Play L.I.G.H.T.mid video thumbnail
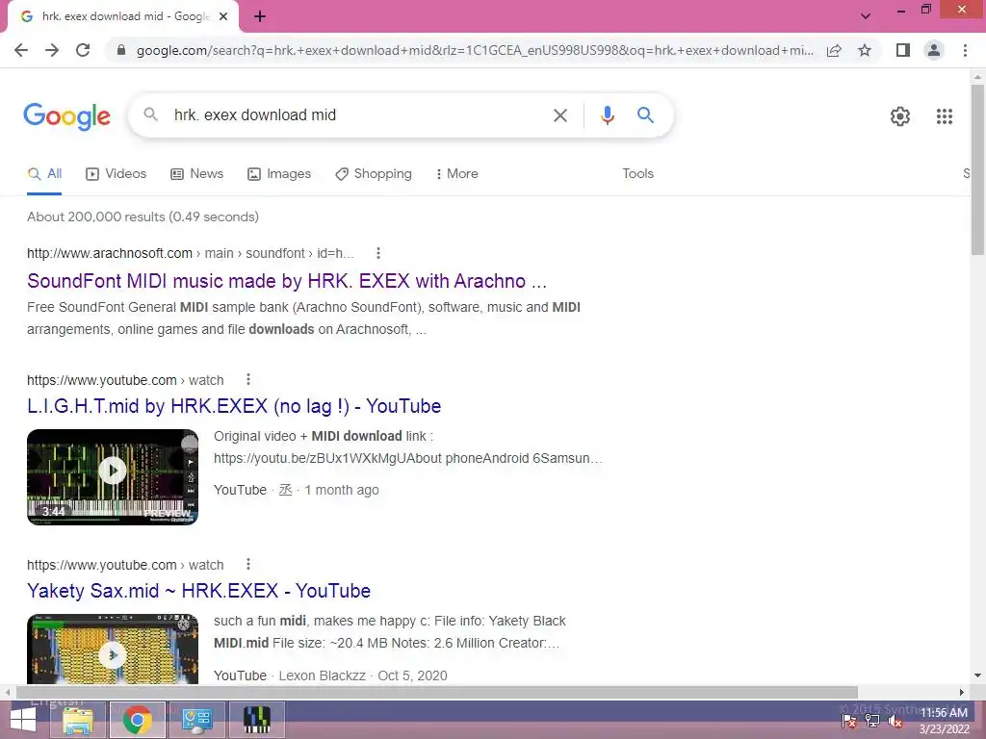 pyautogui.click(x=113, y=477)
